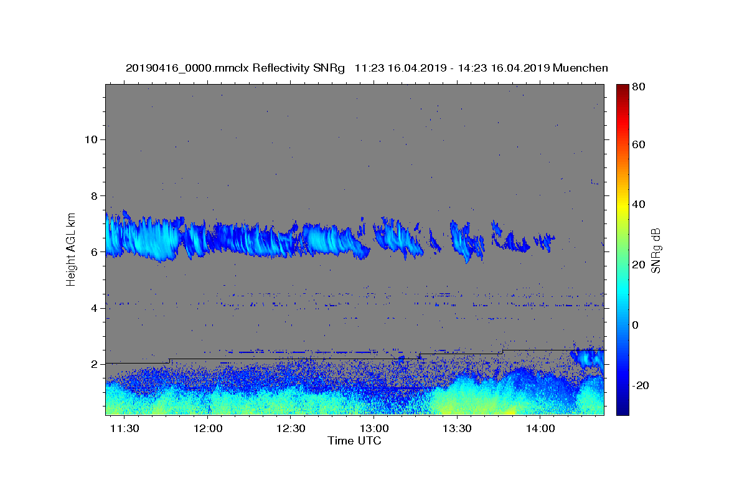Click the height tick label 6
Viewport: 747px width, 498px height.
94,252
